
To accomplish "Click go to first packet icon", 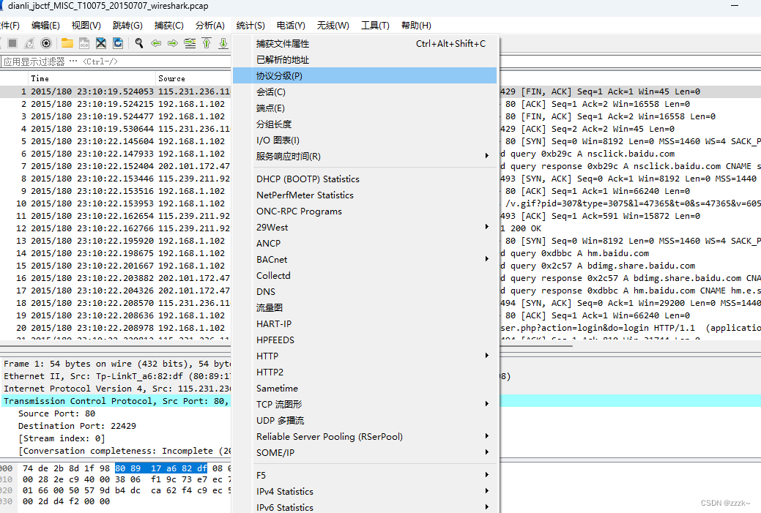I will [207, 42].
